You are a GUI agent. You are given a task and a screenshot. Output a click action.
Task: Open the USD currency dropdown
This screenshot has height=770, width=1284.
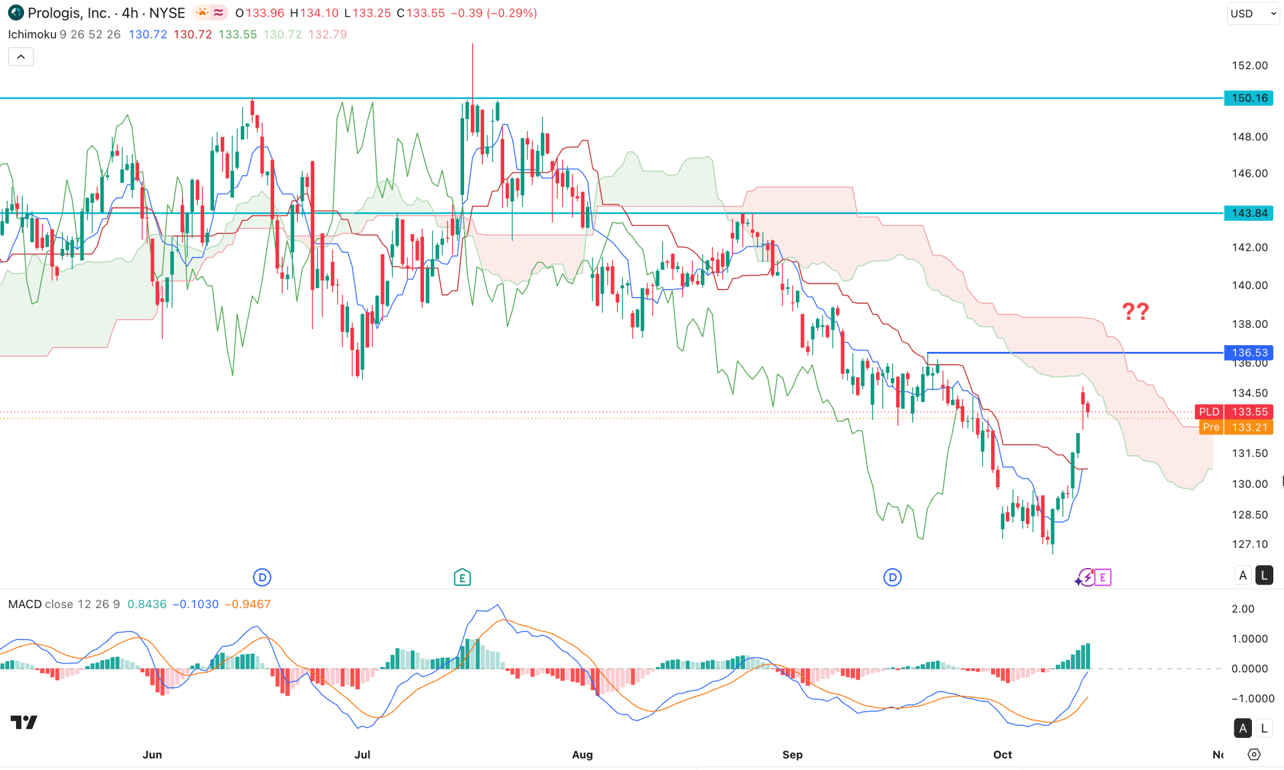(x=1253, y=13)
